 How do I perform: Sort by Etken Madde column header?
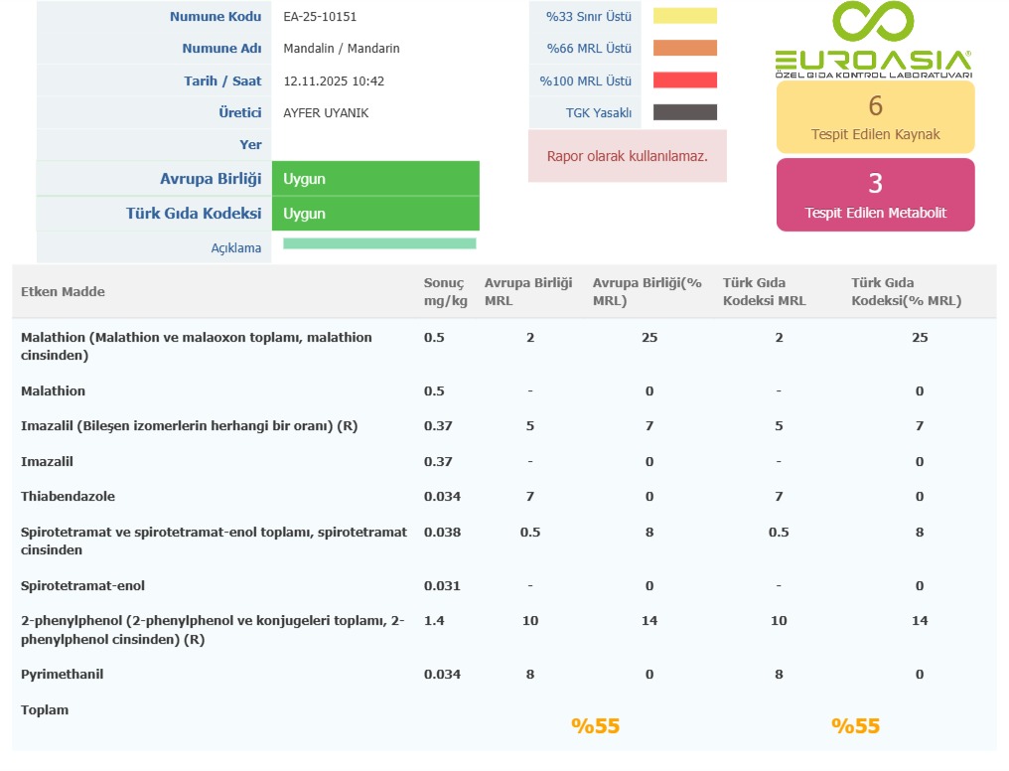click(63, 291)
